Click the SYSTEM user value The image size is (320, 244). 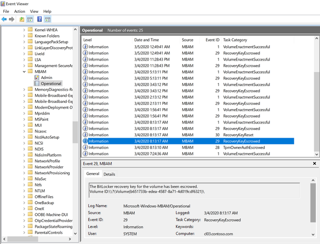[130, 234]
